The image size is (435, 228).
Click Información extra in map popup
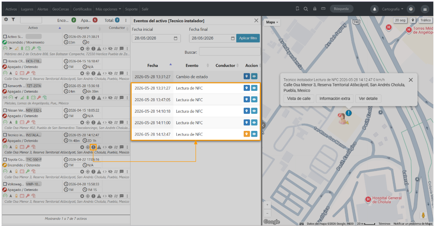pos(335,99)
